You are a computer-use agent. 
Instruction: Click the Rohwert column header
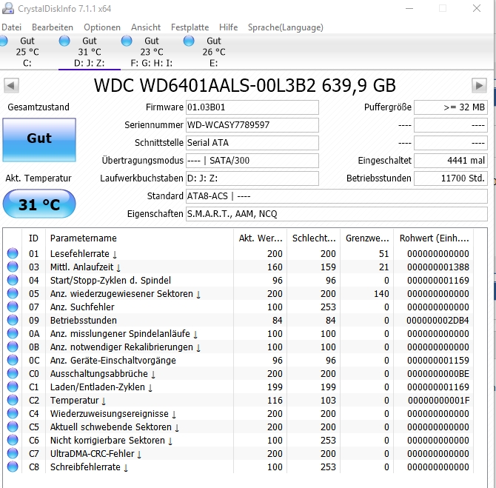(x=434, y=238)
